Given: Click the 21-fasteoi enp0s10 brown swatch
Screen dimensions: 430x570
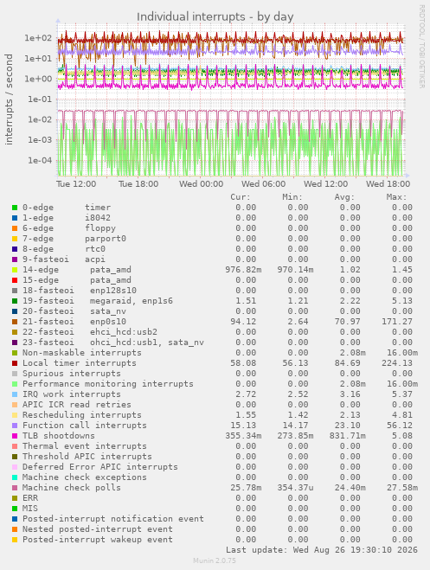Looking at the screenshot, I should (x=15, y=322).
